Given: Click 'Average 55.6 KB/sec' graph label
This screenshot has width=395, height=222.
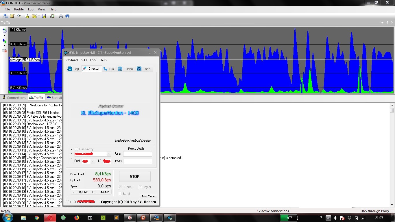Looking at the screenshot, I should pyautogui.click(x=25, y=60).
